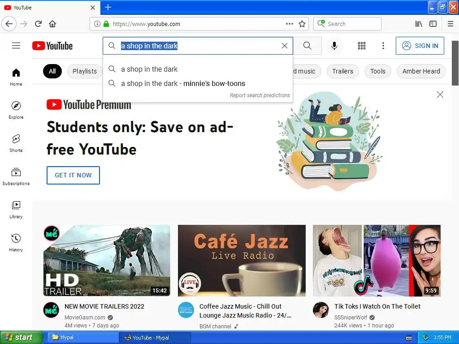This screenshot has width=459, height=344.
Task: Click the browser back arrow
Action: pos(9,24)
